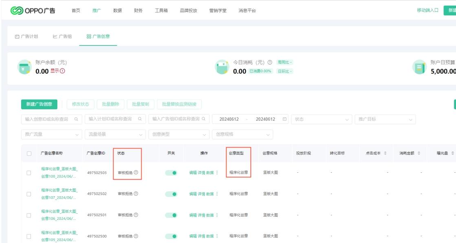Open the 创意类型 filter dropdown

(179, 134)
